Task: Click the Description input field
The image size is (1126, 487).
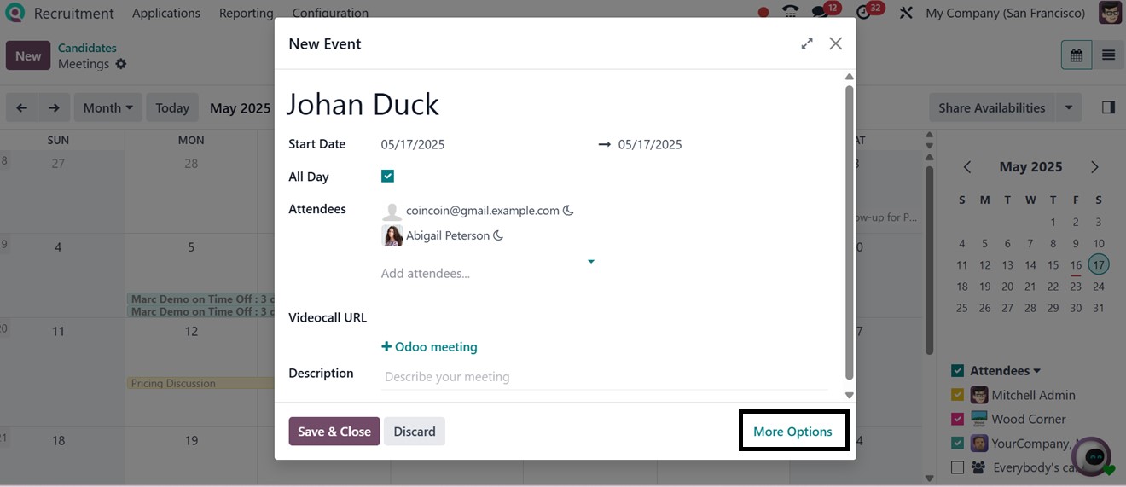Action: tap(604, 377)
